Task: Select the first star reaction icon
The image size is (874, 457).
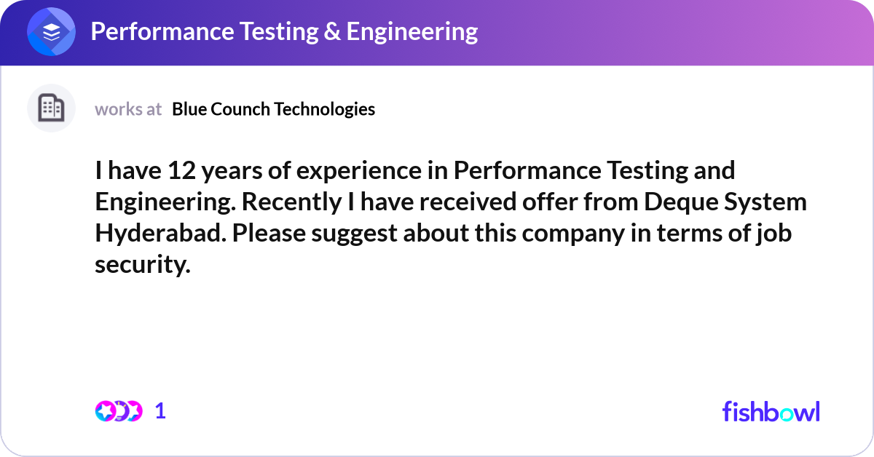Action: click(x=105, y=411)
